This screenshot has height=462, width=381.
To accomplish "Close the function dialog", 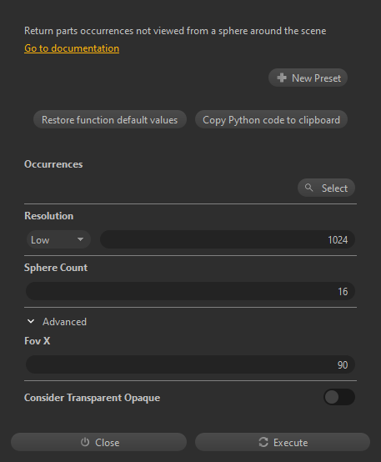I will tap(98, 442).
